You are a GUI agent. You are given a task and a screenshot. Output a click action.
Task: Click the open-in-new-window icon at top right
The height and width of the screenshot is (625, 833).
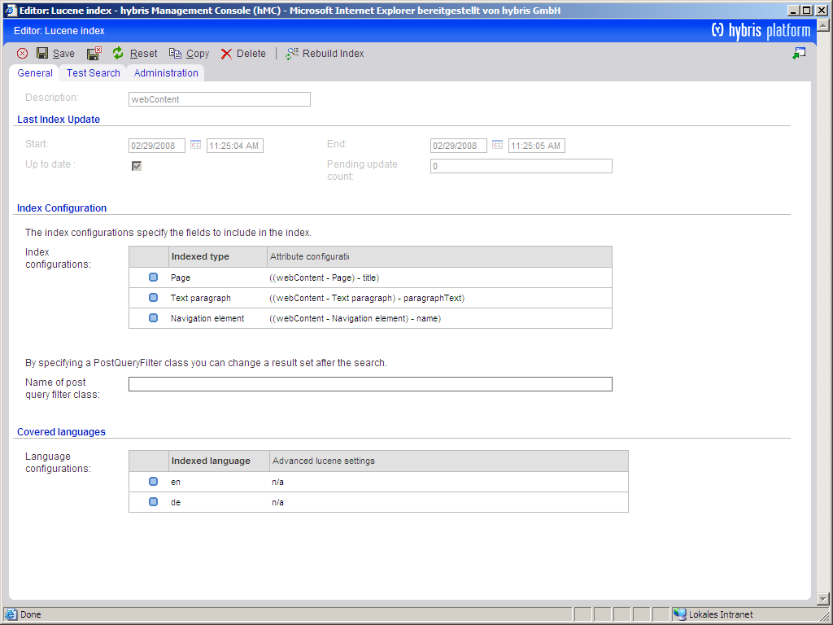click(x=799, y=53)
